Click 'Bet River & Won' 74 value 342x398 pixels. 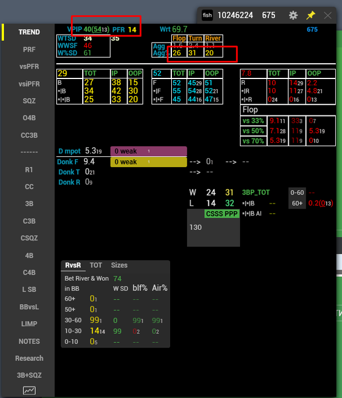click(117, 279)
